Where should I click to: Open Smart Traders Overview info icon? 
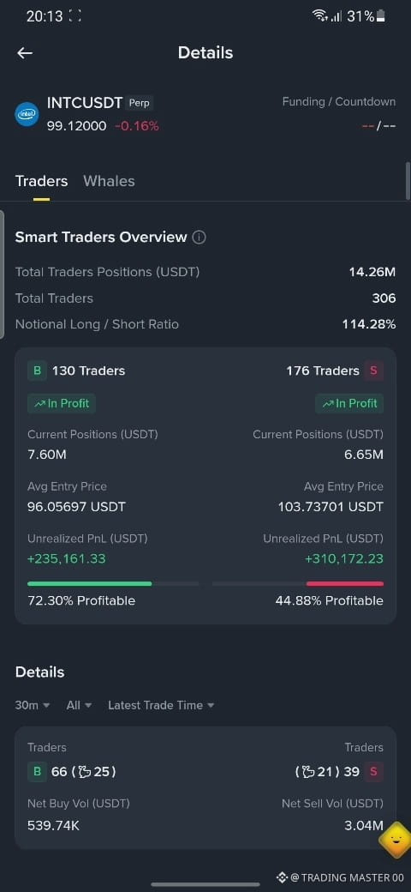[199, 238]
